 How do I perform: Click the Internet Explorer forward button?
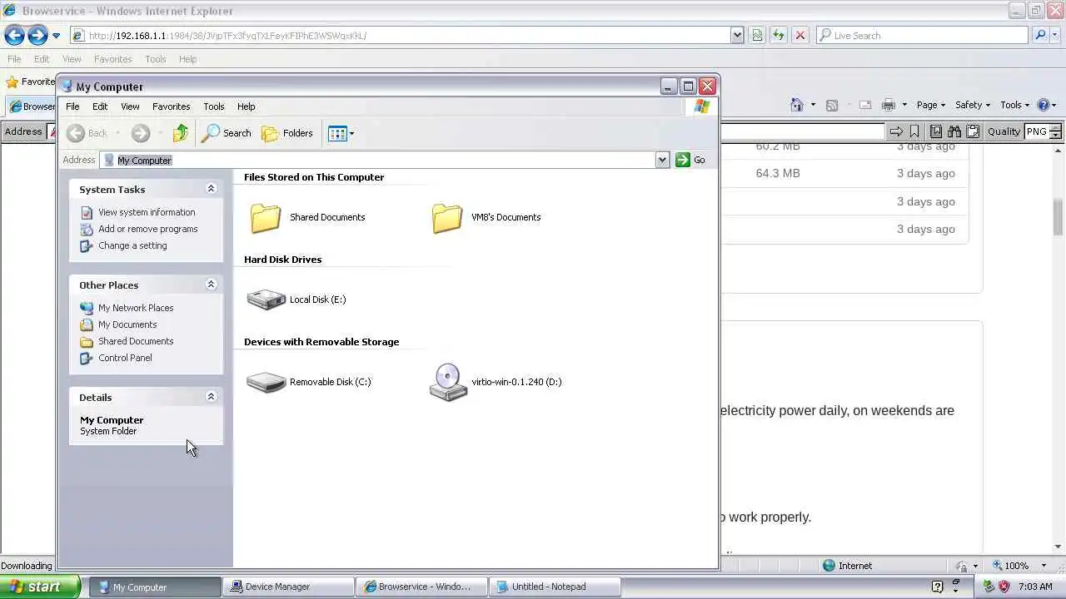pos(37,35)
